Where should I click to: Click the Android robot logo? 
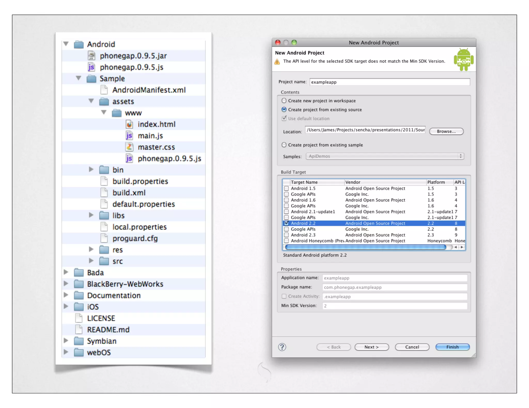[x=464, y=60]
